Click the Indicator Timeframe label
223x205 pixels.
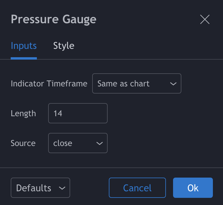click(49, 84)
